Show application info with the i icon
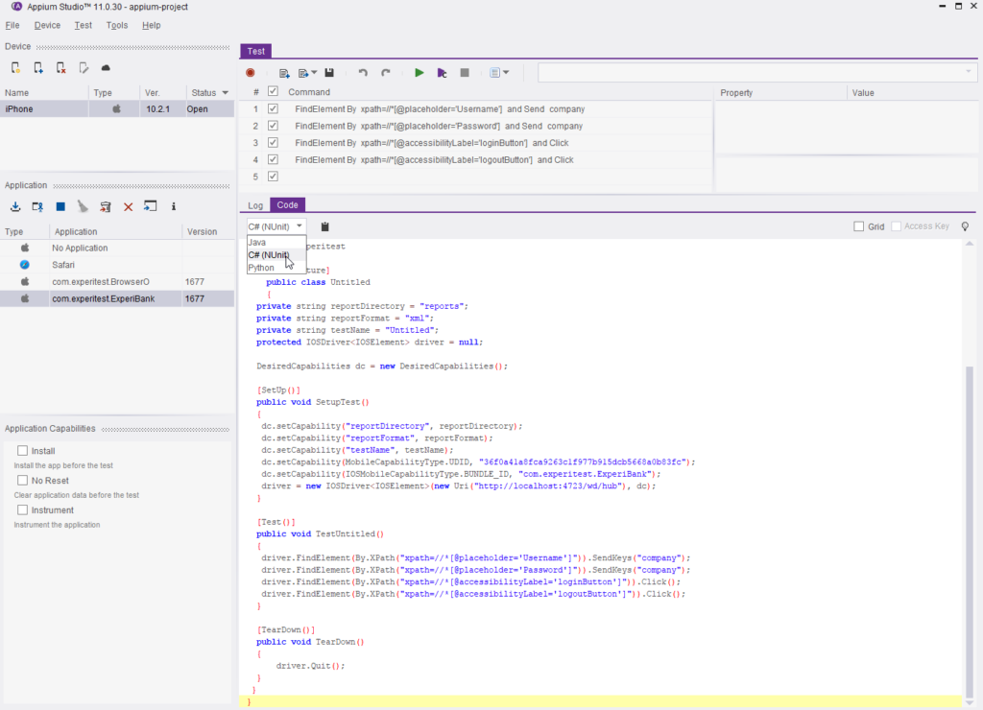This screenshot has width=983, height=710. tap(174, 206)
